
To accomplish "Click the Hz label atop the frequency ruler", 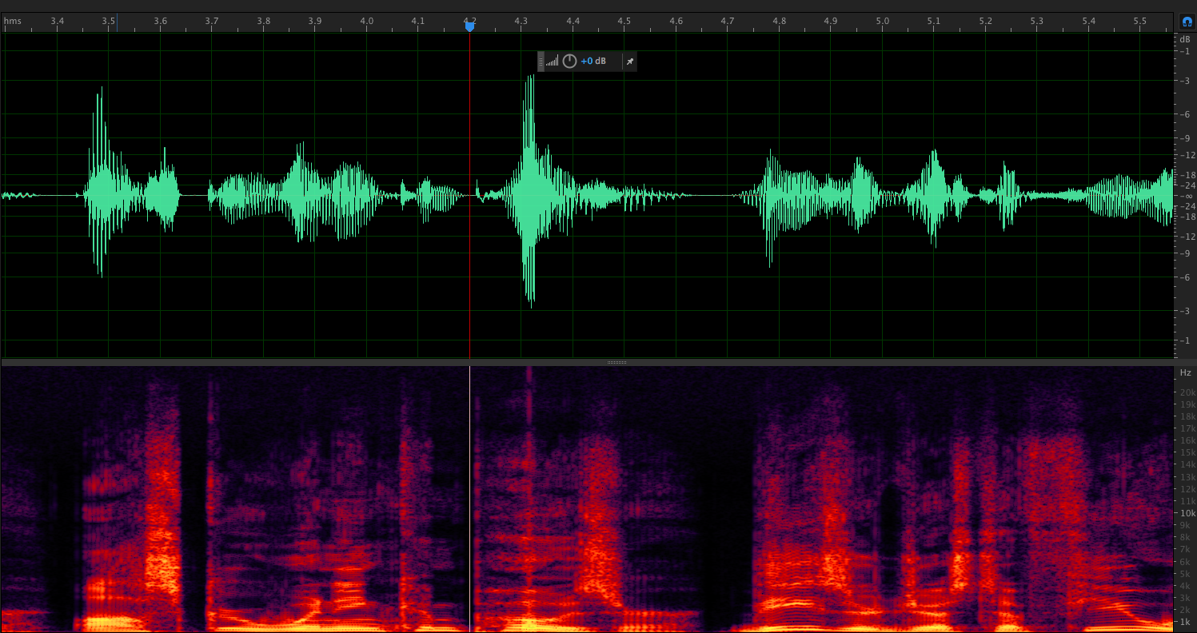I will [x=1185, y=372].
